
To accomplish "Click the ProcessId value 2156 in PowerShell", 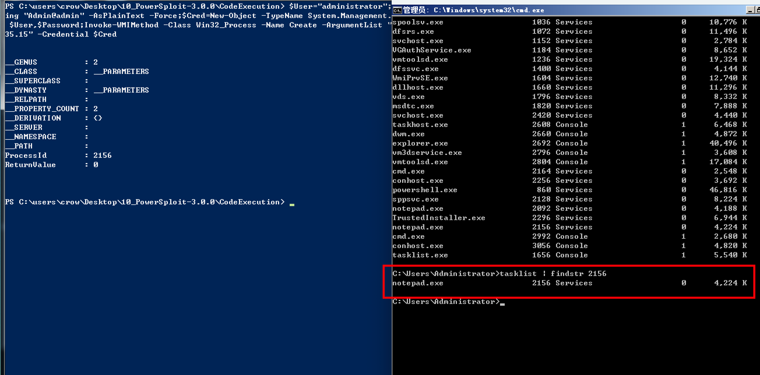I will [x=102, y=155].
